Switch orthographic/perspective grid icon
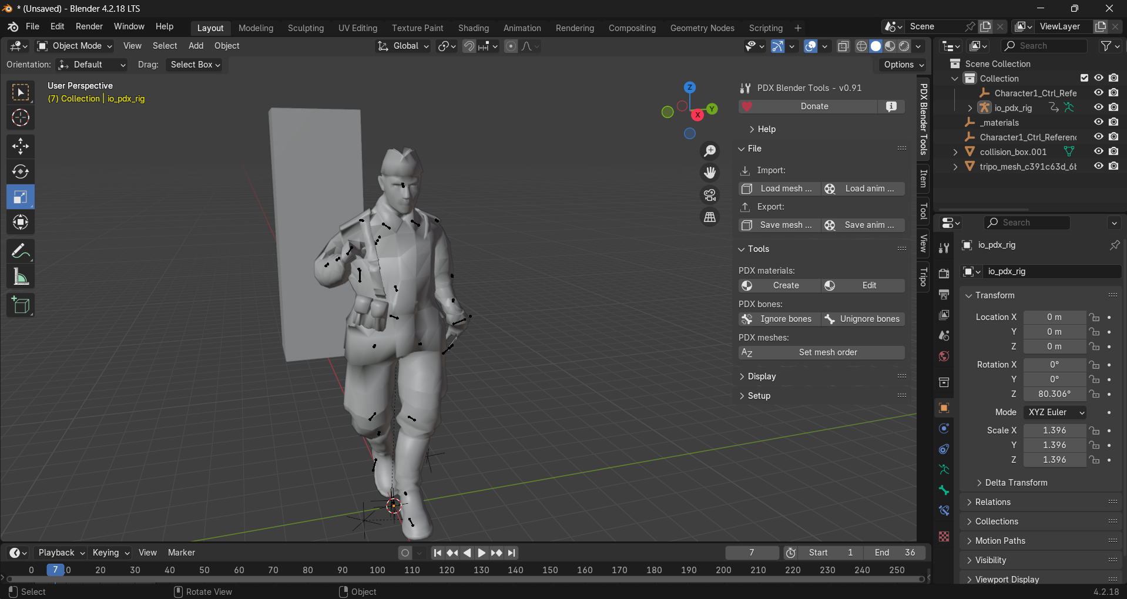The width and height of the screenshot is (1127, 599). click(710, 217)
